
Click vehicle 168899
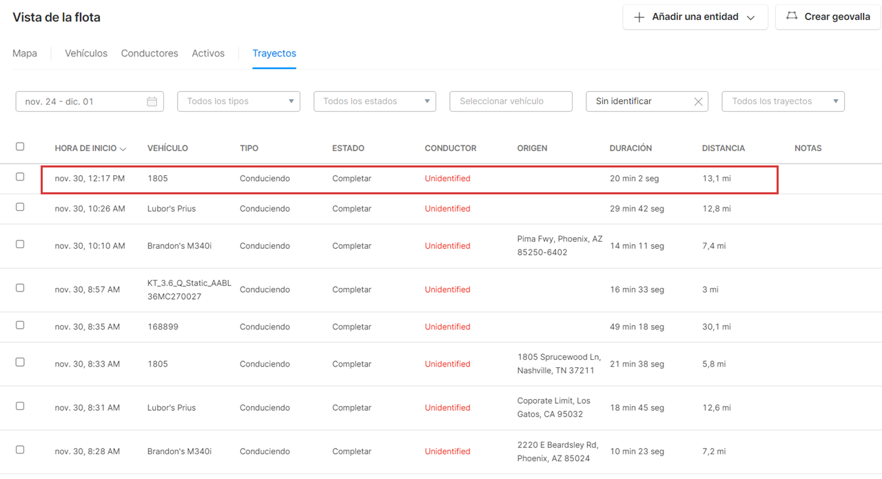pos(163,327)
